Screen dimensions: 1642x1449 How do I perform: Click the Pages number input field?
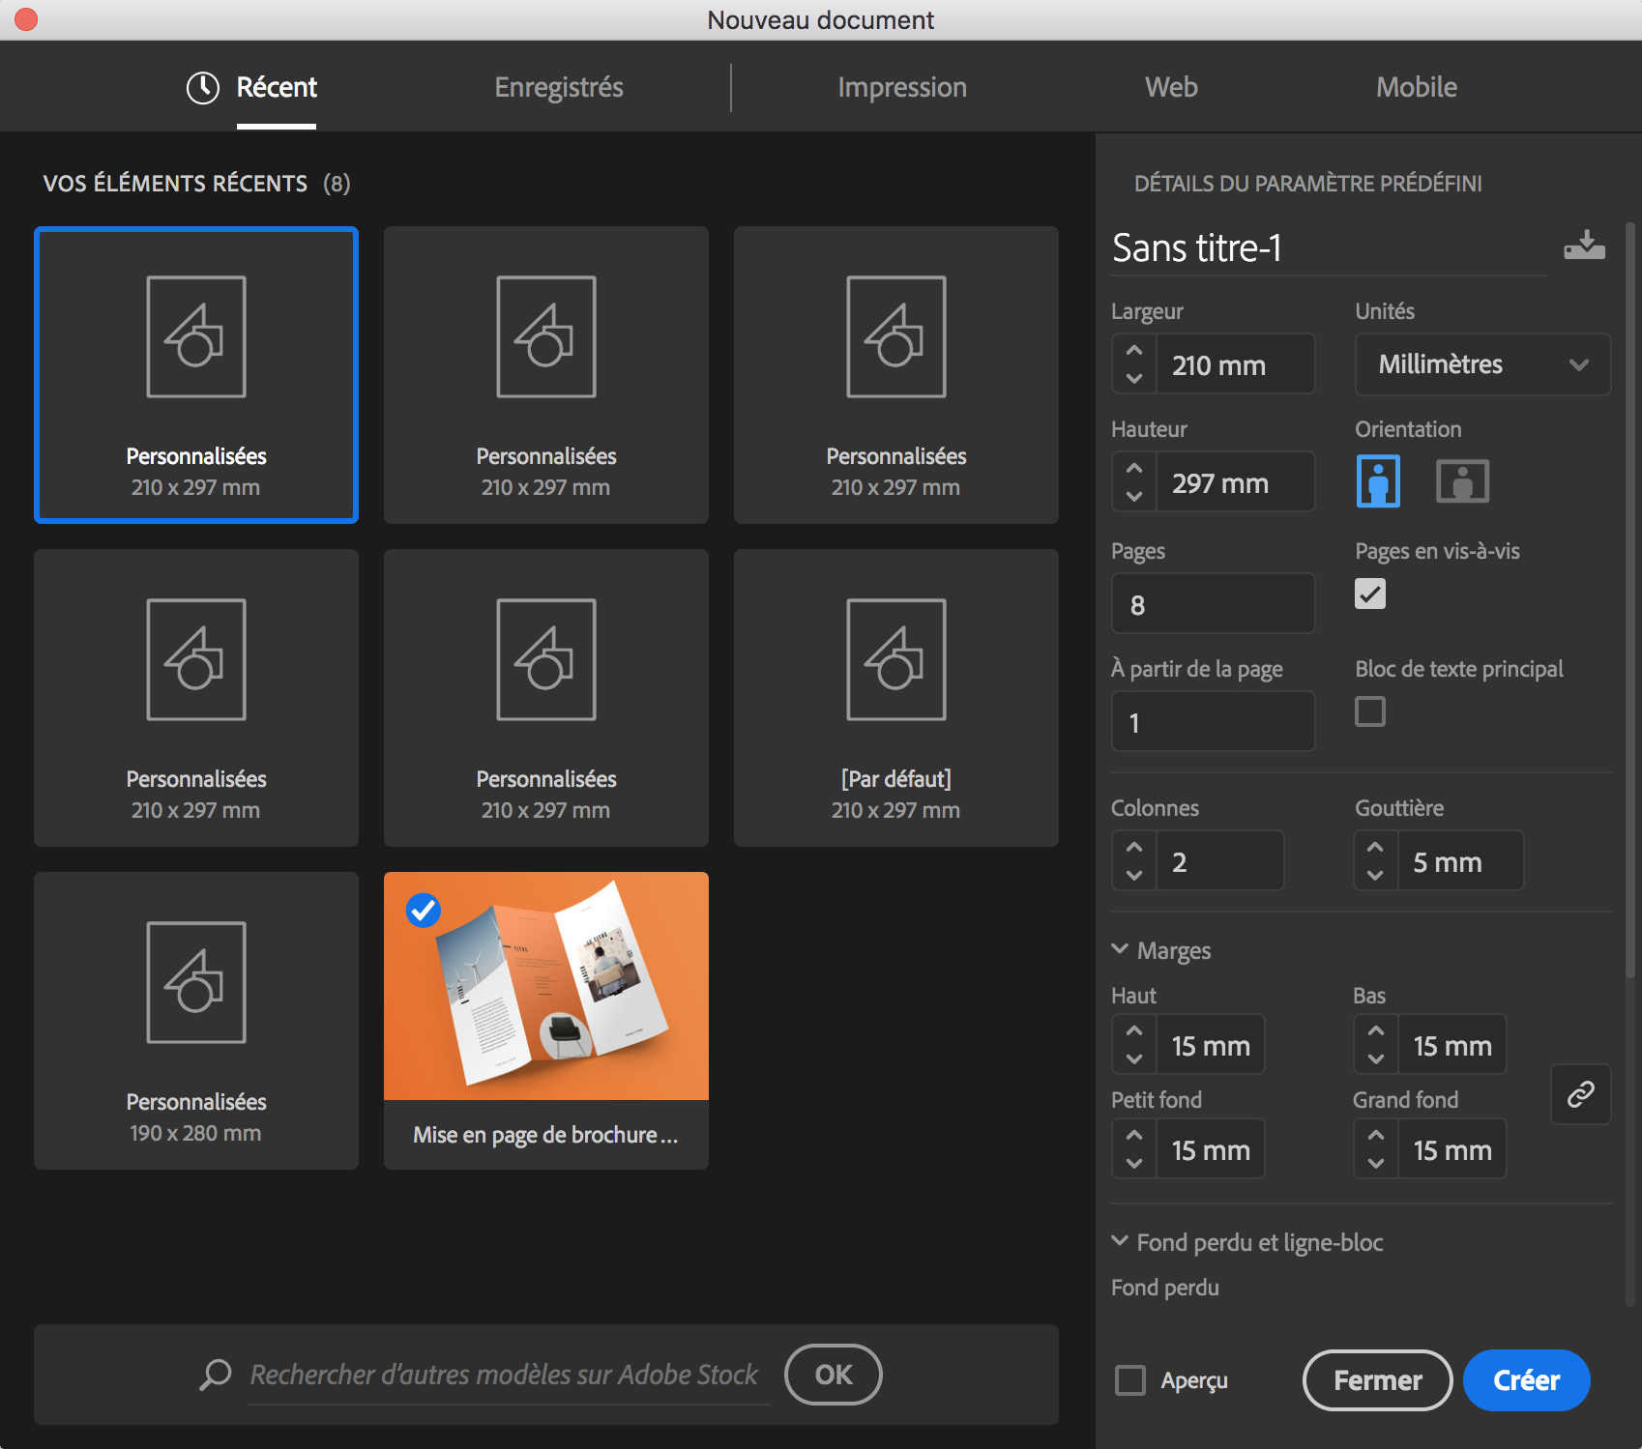pyautogui.click(x=1213, y=604)
